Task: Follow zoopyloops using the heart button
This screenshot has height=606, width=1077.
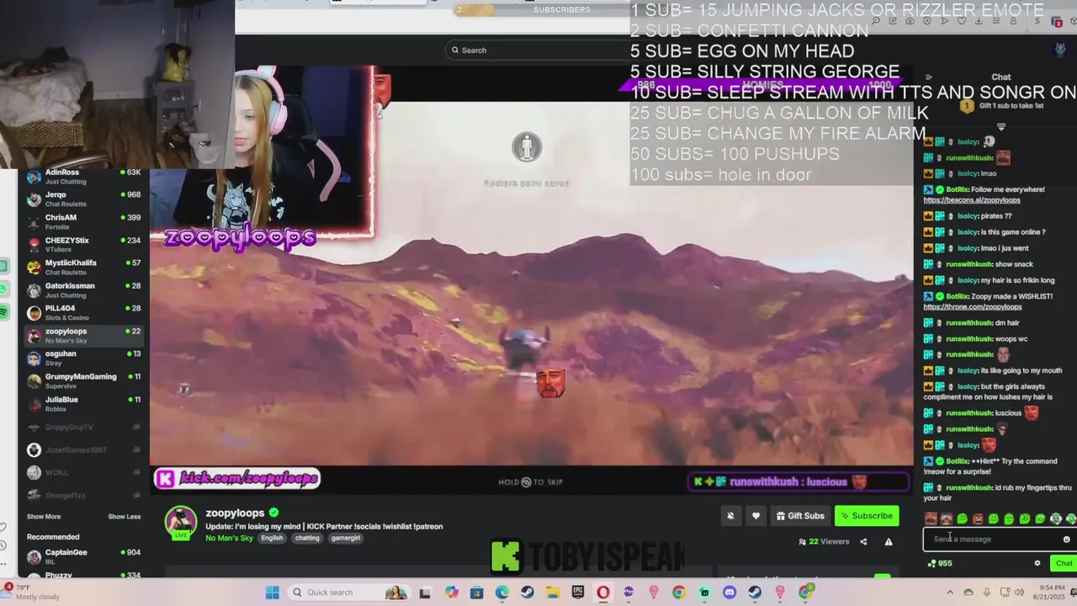Action: pyautogui.click(x=756, y=516)
